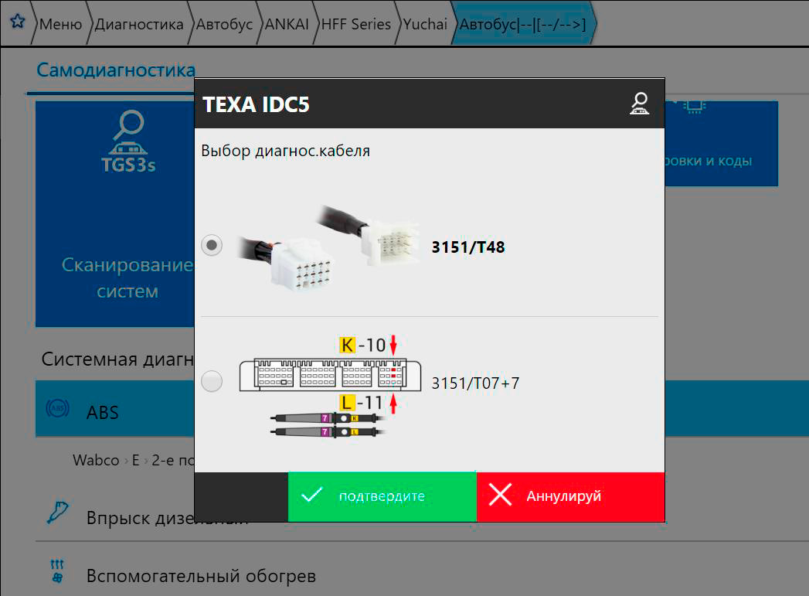
Task: Select the 3151/T48 cable radio button
Action: pos(212,245)
